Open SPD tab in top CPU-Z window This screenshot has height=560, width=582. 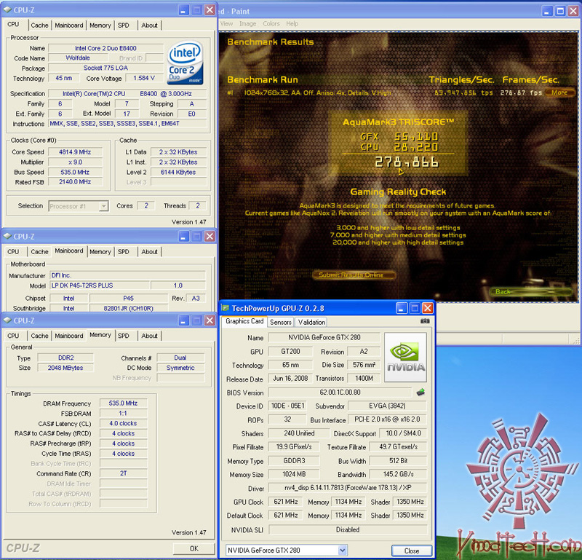(123, 25)
